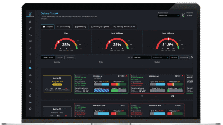
Task: Click the Utilization bar on job 37216603.M
Action: pos(175,84)
